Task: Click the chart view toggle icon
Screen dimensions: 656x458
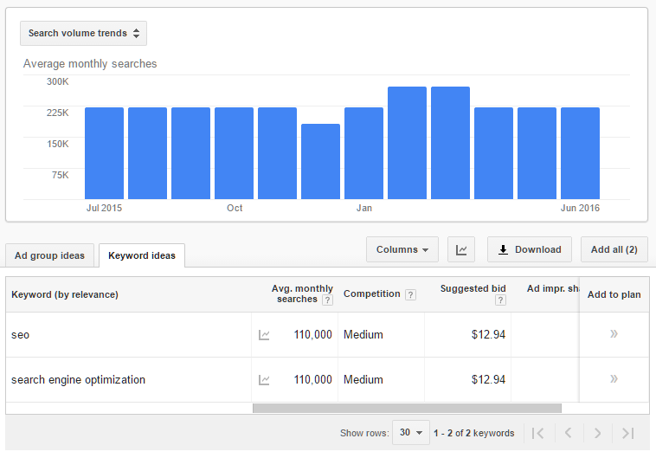Action: pos(461,250)
